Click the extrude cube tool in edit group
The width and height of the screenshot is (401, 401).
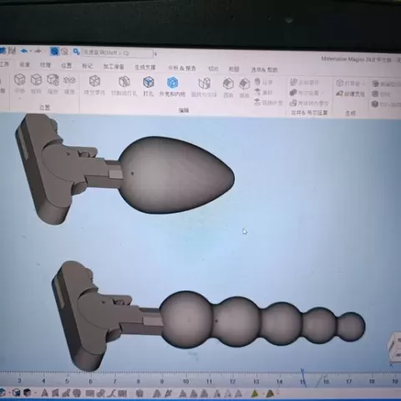point(228,89)
